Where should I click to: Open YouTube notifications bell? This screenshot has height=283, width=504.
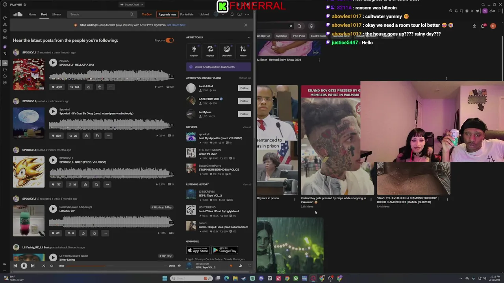click(483, 26)
